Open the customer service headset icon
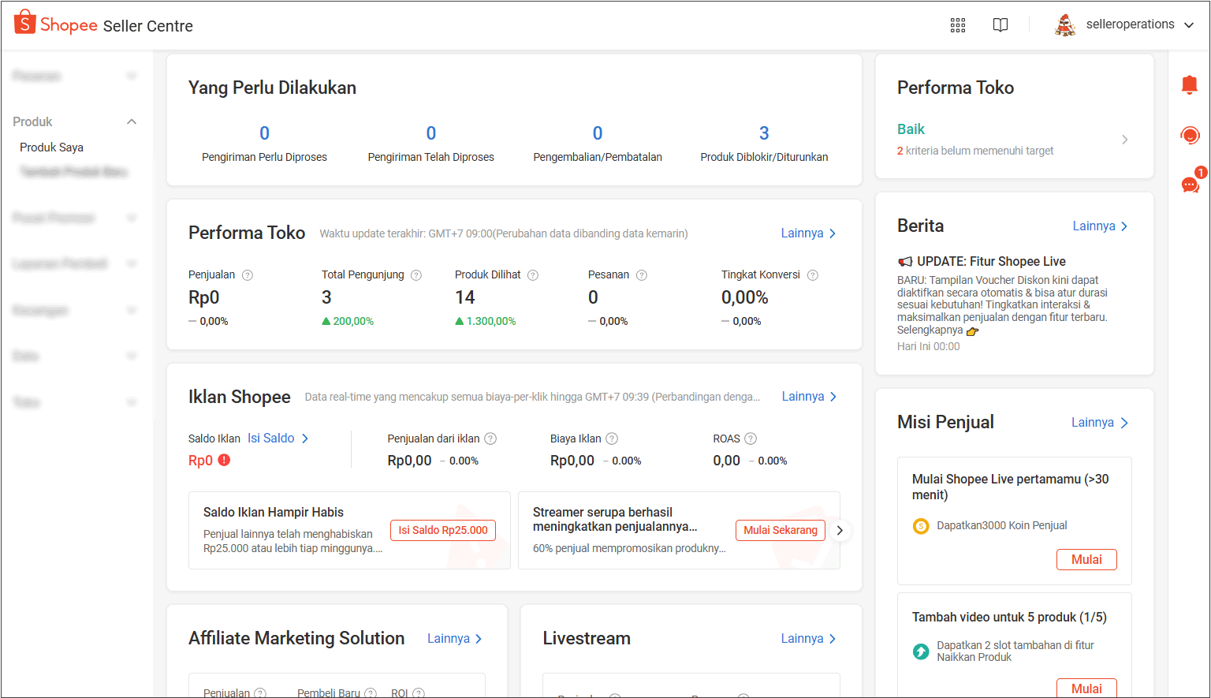This screenshot has width=1211, height=698. pyautogui.click(x=1190, y=136)
